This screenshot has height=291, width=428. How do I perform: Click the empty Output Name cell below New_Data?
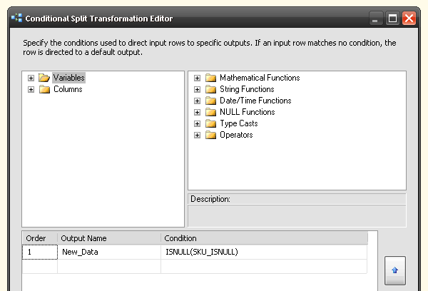tap(108, 266)
